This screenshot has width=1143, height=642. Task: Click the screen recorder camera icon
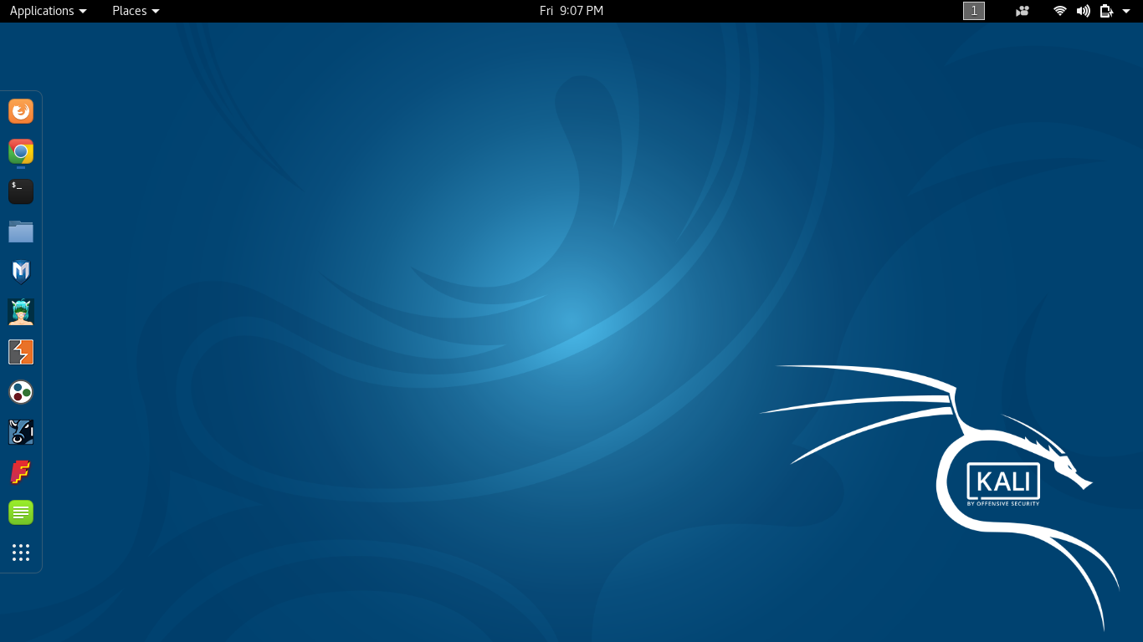pyautogui.click(x=1022, y=11)
